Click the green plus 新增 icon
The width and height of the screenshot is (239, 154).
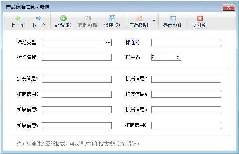(63, 18)
